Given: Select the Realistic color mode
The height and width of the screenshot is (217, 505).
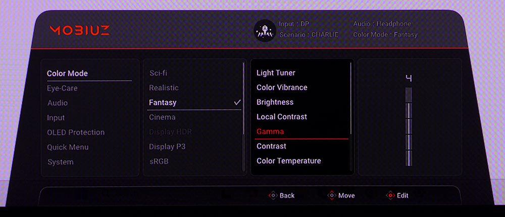Looking at the screenshot, I should [x=164, y=88].
